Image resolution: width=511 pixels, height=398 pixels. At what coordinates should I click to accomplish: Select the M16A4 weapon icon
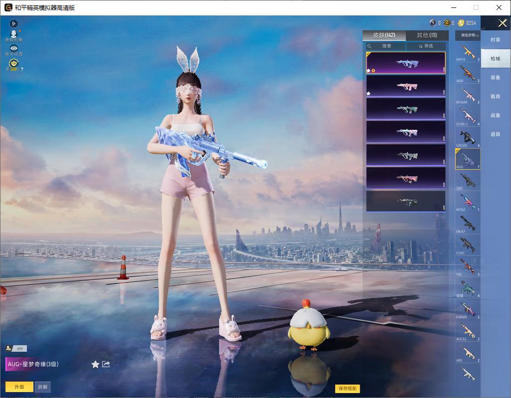[x=468, y=95]
